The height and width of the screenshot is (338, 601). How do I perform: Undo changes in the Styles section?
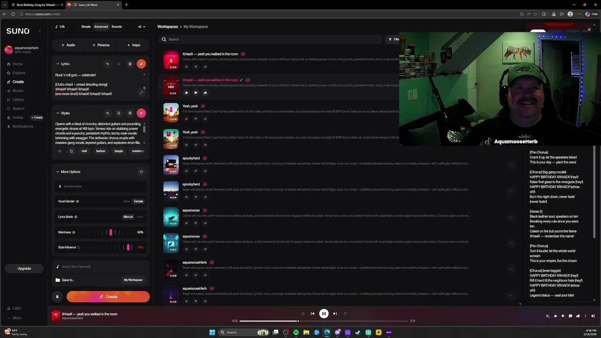108,113
